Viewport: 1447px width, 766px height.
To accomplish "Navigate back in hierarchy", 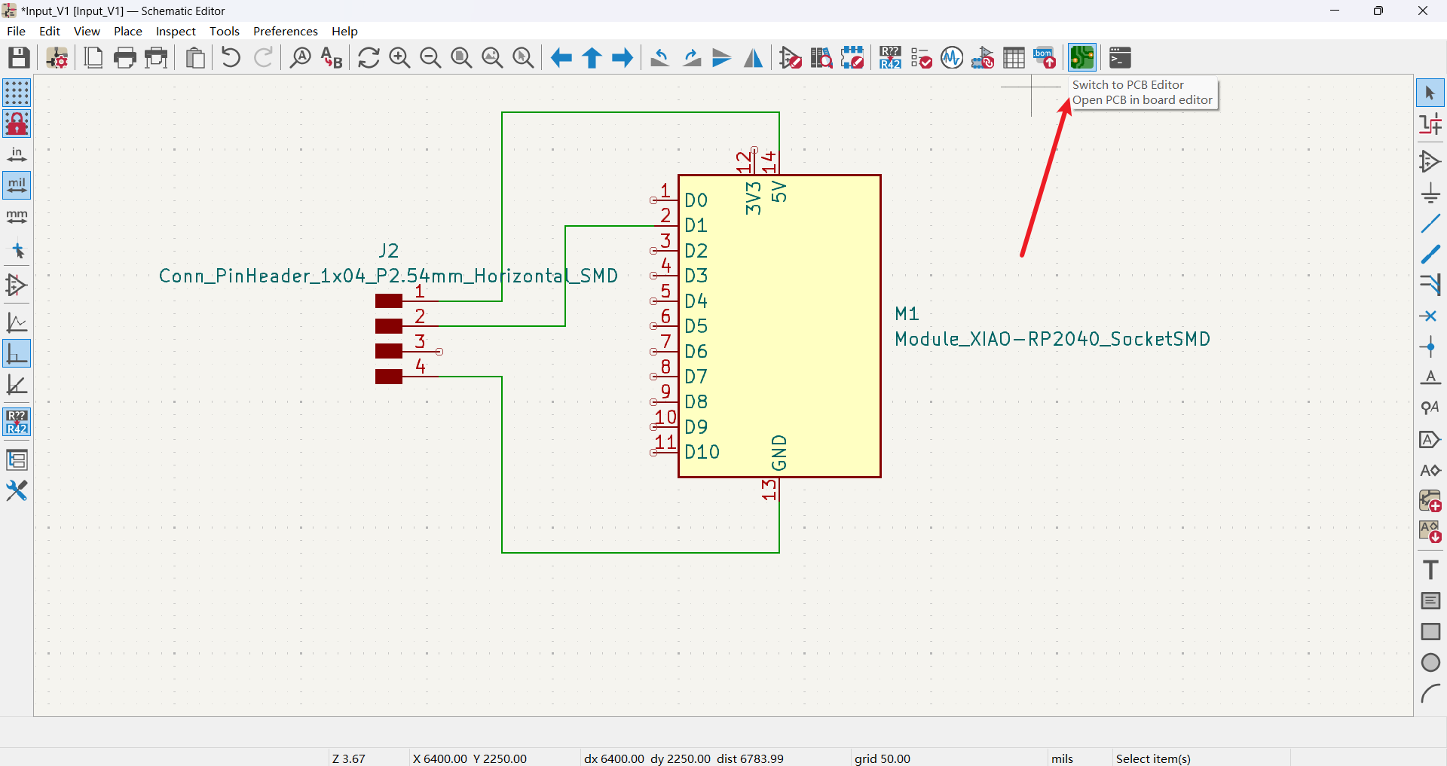I will 561,57.
